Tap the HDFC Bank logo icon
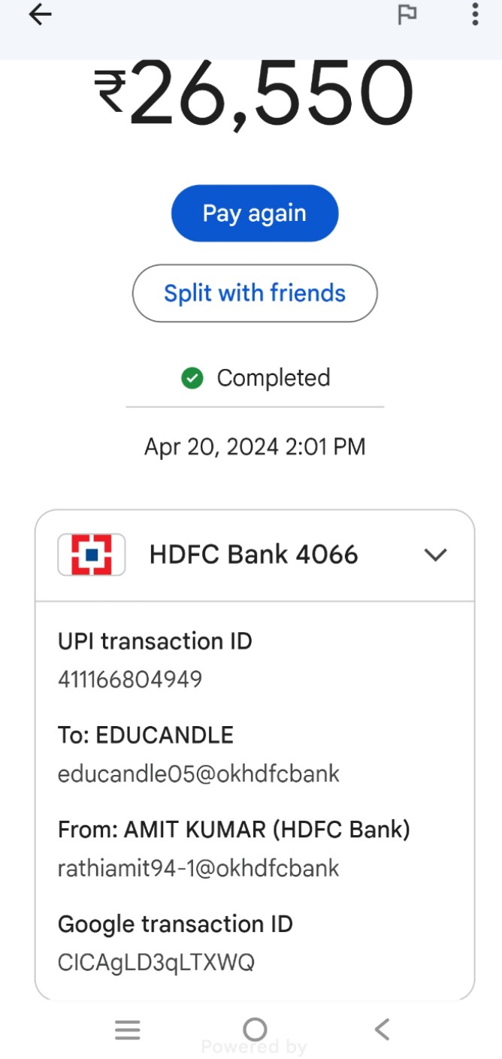The height and width of the screenshot is (1059, 502). (x=92, y=555)
